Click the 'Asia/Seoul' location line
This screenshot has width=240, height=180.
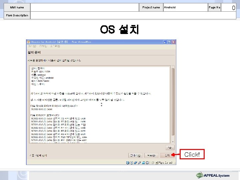tap(40, 81)
